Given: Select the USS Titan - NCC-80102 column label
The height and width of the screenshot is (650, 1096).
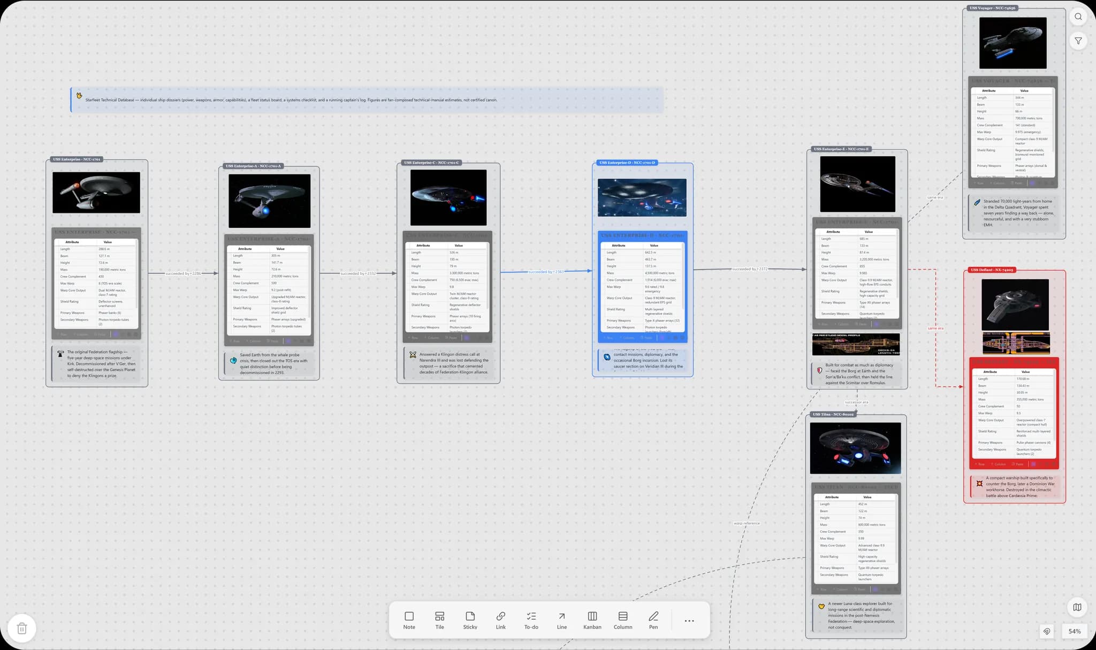Looking at the screenshot, I should (833, 414).
